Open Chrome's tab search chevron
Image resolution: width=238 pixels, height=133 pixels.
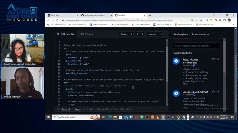pos(214,15)
